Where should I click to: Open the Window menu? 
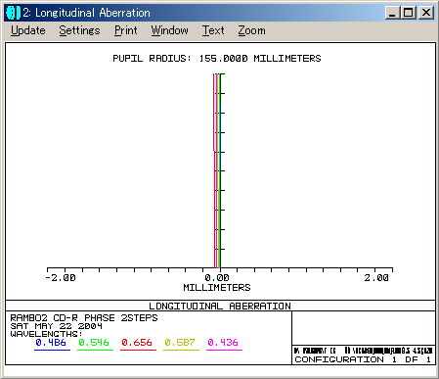169,30
